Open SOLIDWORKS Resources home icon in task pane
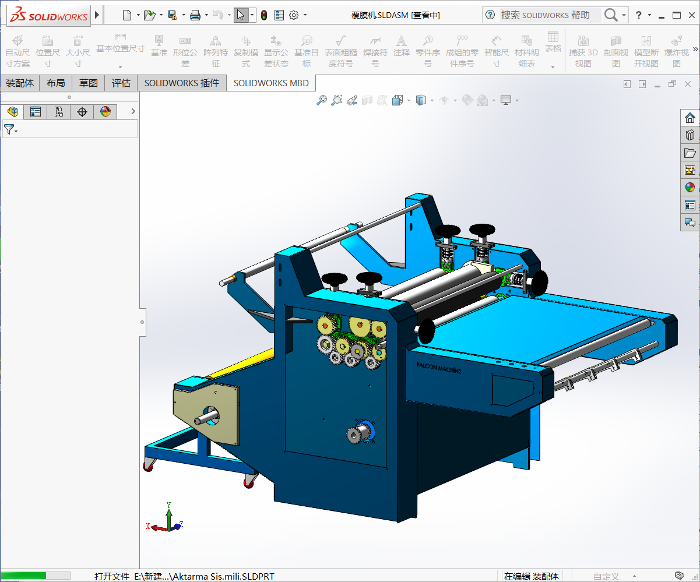This screenshot has width=700, height=582. click(690, 118)
